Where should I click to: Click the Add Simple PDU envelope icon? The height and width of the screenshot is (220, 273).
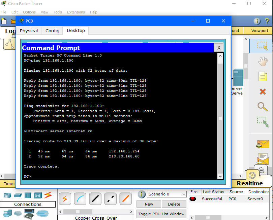coord(263,144)
